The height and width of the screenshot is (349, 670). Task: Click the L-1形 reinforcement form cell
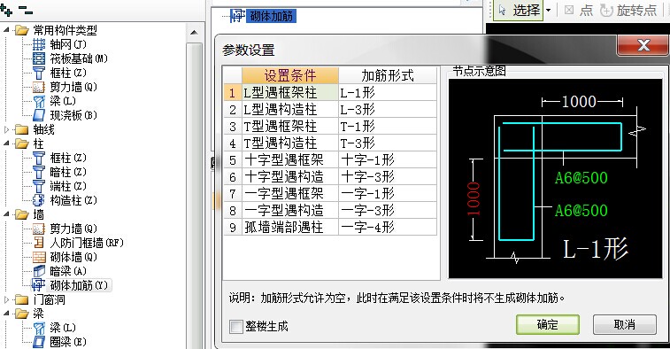pyautogui.click(x=388, y=92)
